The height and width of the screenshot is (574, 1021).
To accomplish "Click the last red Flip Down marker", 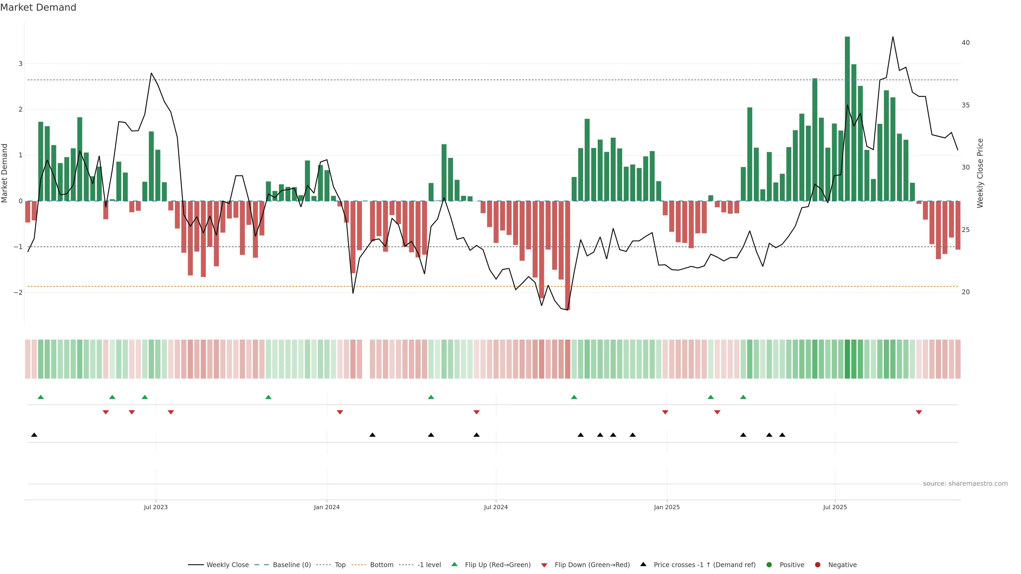I will (x=919, y=412).
